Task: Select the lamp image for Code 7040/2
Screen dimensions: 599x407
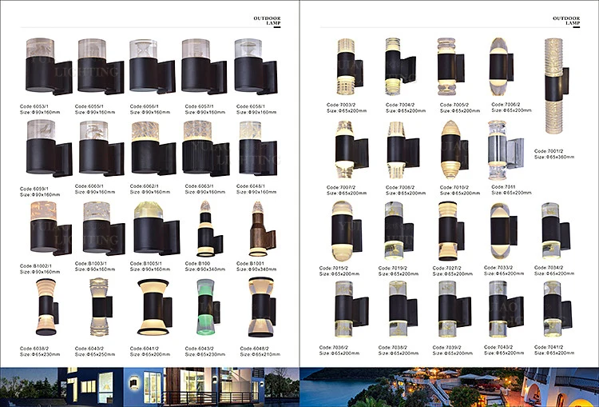Action: (506, 309)
